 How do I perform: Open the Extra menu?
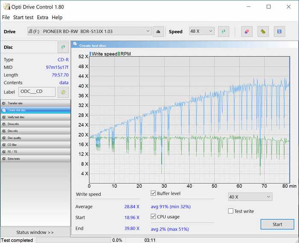coord(42,18)
